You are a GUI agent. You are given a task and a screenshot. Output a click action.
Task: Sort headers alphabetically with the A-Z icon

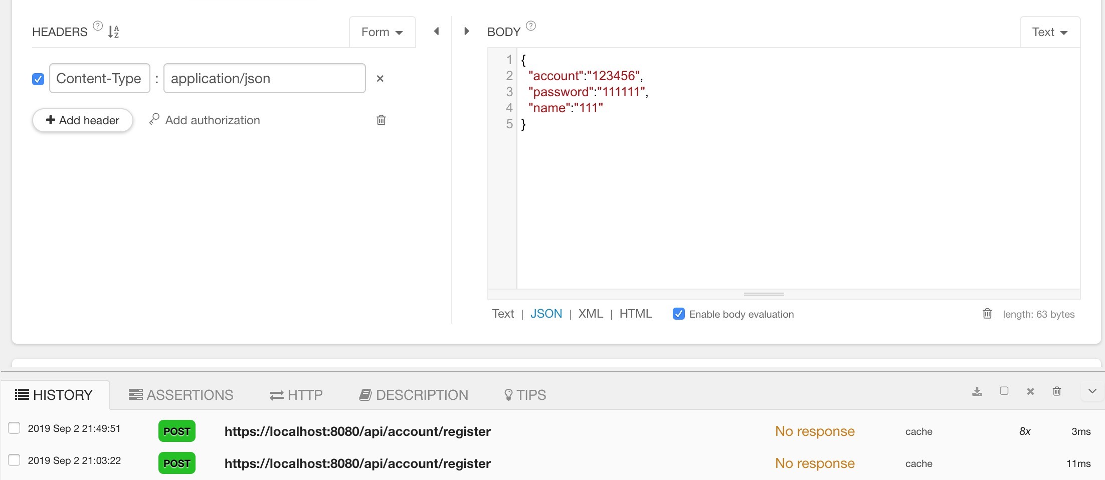tap(114, 32)
